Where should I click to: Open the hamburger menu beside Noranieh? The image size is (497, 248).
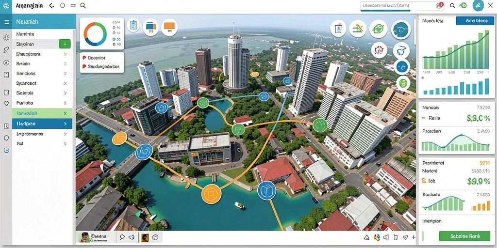[x=6, y=22]
